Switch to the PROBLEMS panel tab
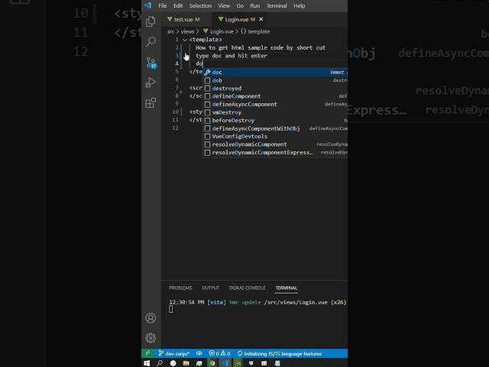 coord(180,287)
